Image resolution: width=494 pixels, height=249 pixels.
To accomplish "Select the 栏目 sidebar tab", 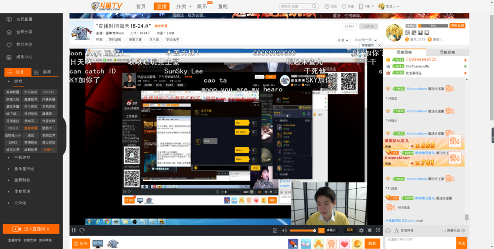I will click(x=18, y=72).
